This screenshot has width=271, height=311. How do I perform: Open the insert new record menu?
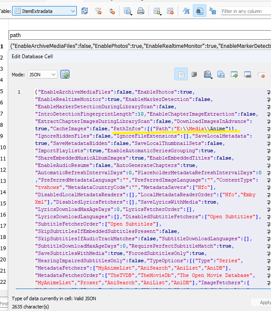pos(158,11)
